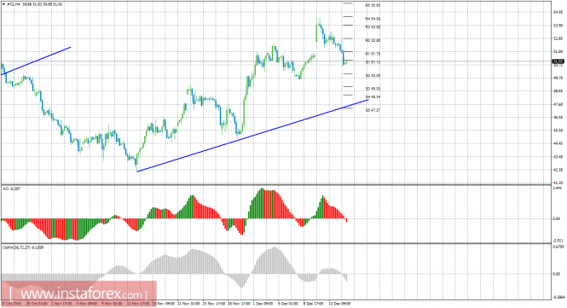
Task: Click the 49.70 price axis value
Action: click(558, 78)
